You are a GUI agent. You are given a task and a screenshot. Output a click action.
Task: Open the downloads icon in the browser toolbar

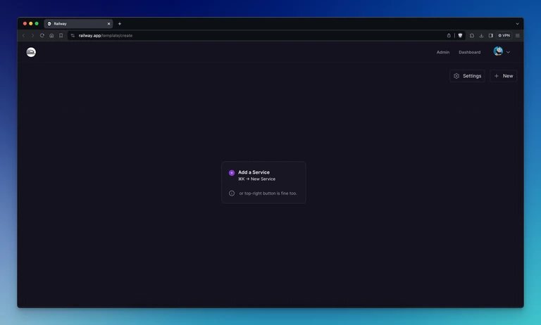[x=481, y=35]
